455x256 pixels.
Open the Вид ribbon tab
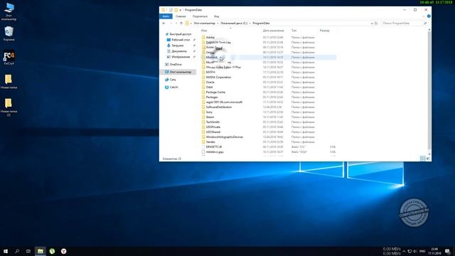pyautogui.click(x=216, y=16)
